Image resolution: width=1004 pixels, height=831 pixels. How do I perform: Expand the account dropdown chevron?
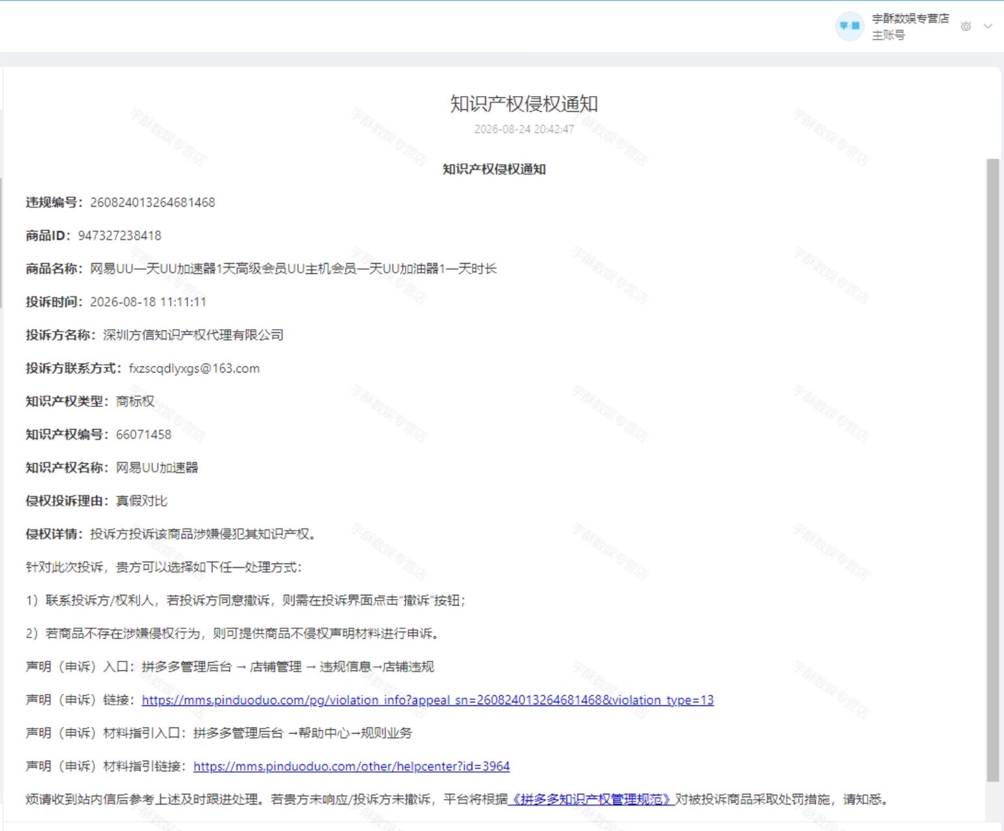[988, 26]
